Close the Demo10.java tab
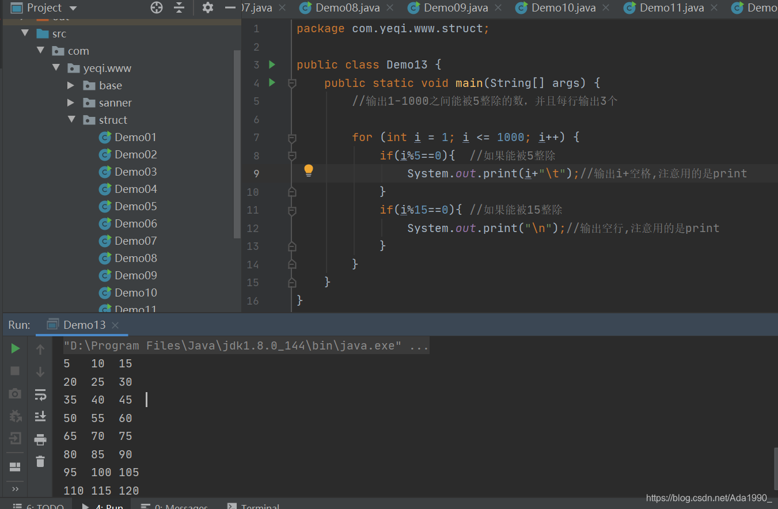Image resolution: width=778 pixels, height=509 pixels. 606,8
